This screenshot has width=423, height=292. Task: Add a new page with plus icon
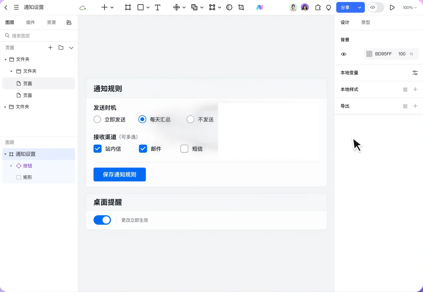tap(50, 48)
